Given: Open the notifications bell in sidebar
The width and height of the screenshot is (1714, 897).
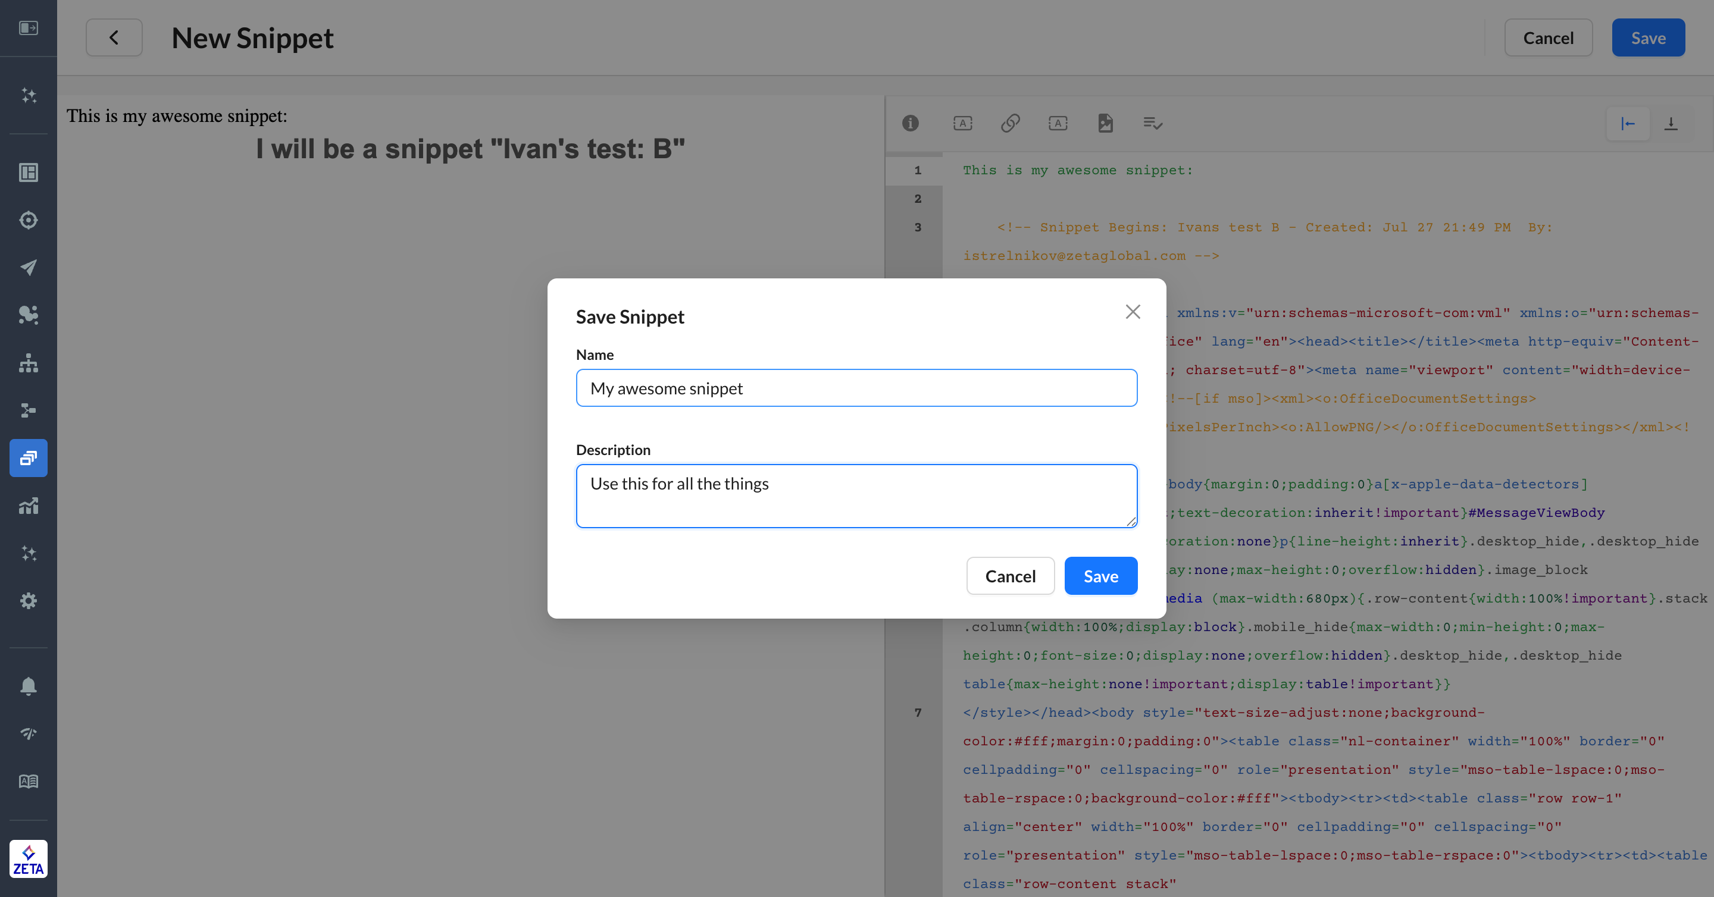Looking at the screenshot, I should [x=28, y=686].
